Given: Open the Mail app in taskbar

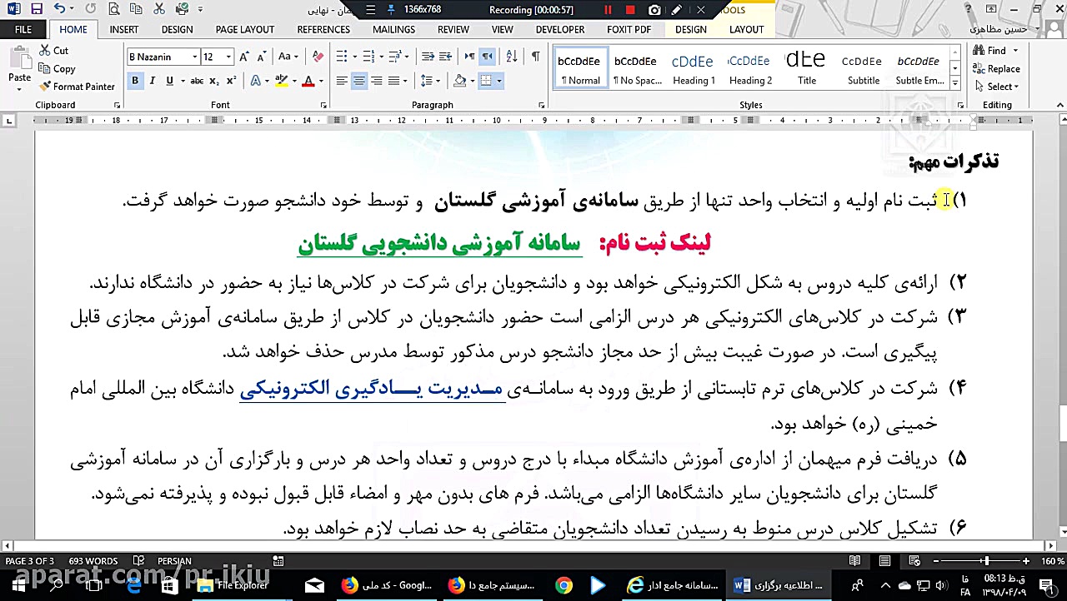Looking at the screenshot, I should click(314, 585).
